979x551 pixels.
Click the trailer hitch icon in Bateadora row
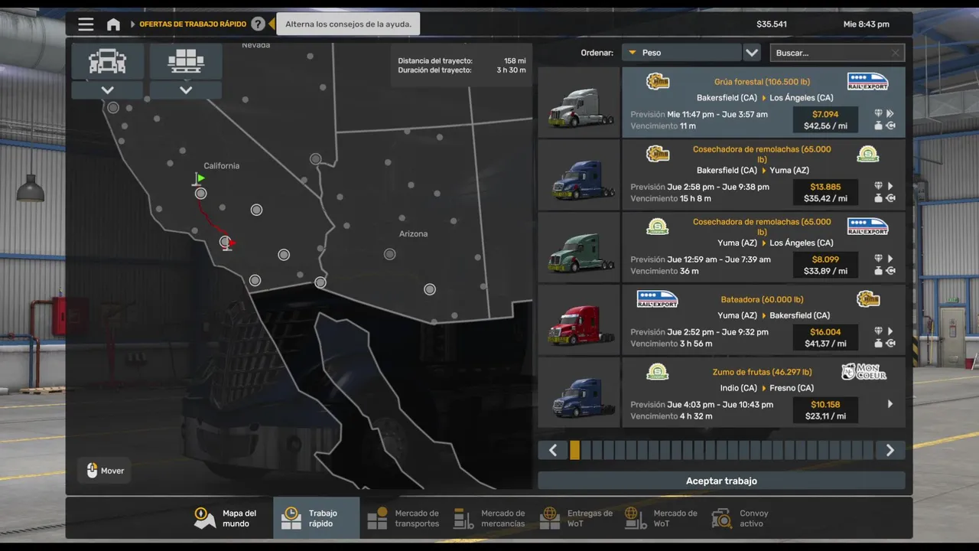890,344
